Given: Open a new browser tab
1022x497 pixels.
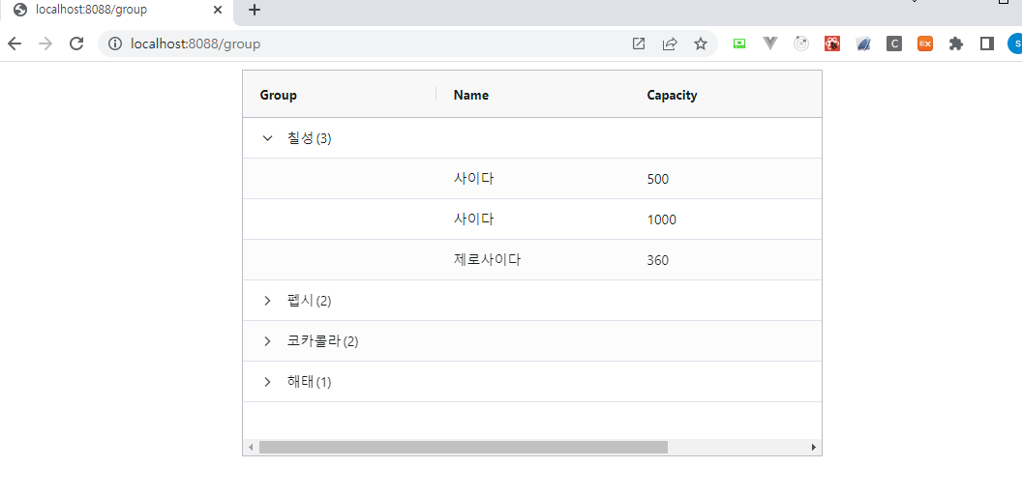Looking at the screenshot, I should click(x=255, y=10).
